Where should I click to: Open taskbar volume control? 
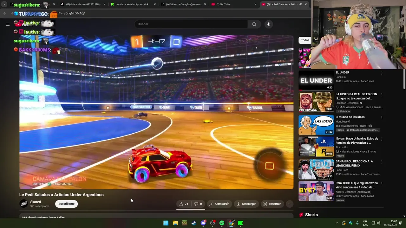point(378,223)
